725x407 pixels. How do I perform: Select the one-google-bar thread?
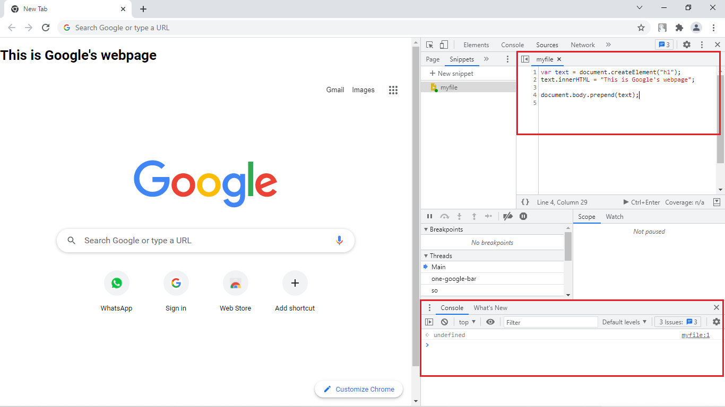(x=493, y=279)
